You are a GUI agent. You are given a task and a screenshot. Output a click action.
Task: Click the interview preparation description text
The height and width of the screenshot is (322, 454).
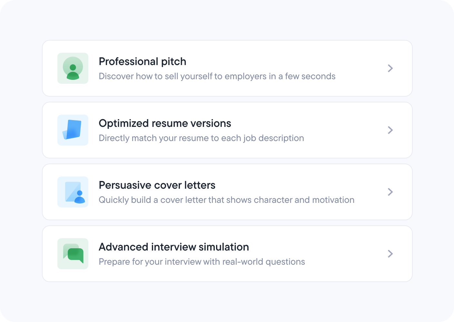point(202,261)
